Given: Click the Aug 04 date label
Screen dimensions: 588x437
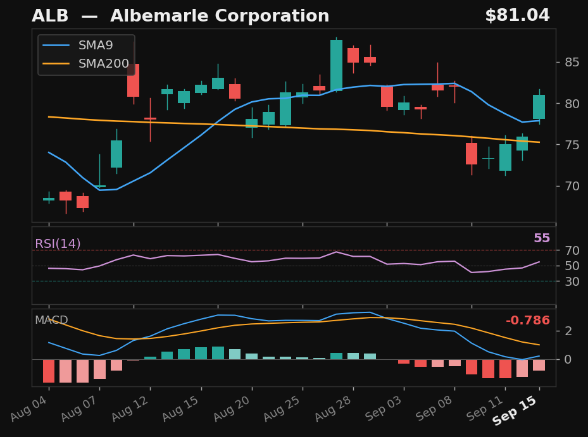Looking at the screenshot, I should tap(29, 408).
